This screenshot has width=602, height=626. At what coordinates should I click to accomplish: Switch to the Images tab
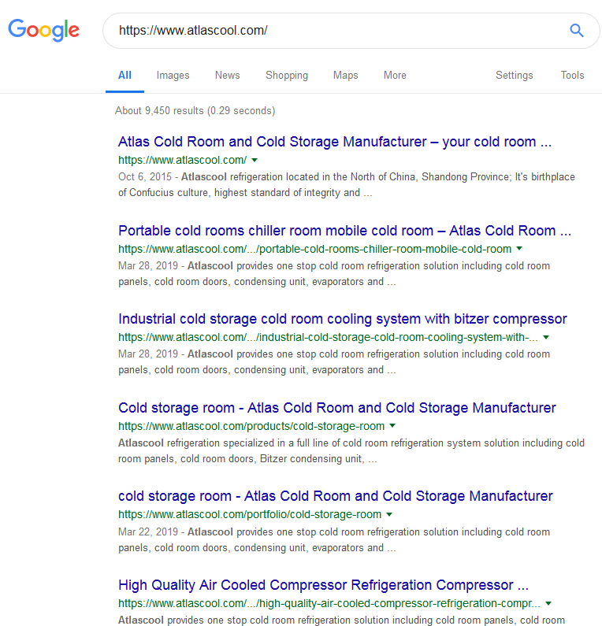pyautogui.click(x=173, y=76)
